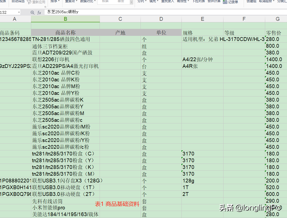
Task: Select cell tn281/tn285/3170粉盒（C）
Action: tap(65, 154)
